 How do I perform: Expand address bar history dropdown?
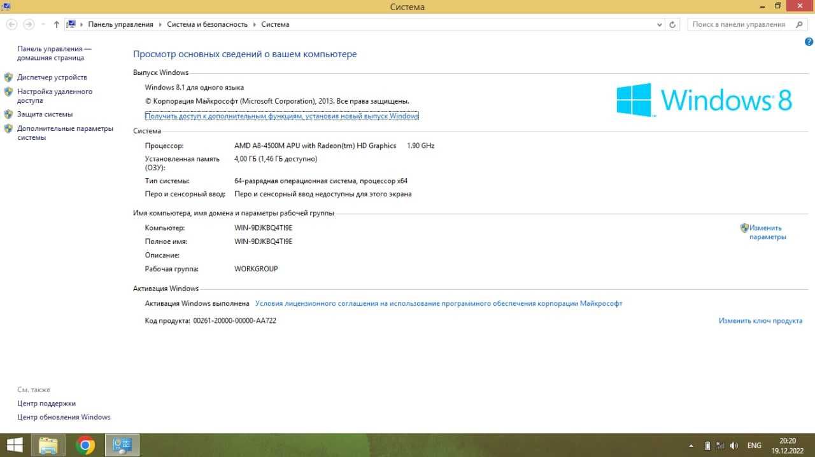(660, 24)
